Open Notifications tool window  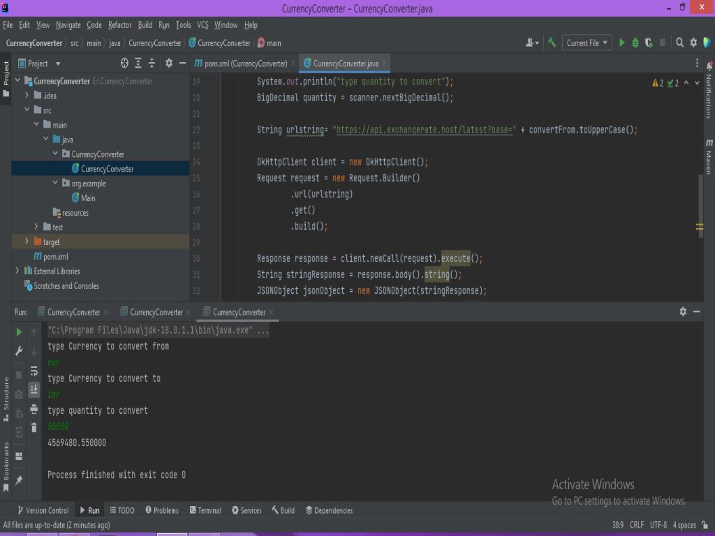click(x=709, y=90)
